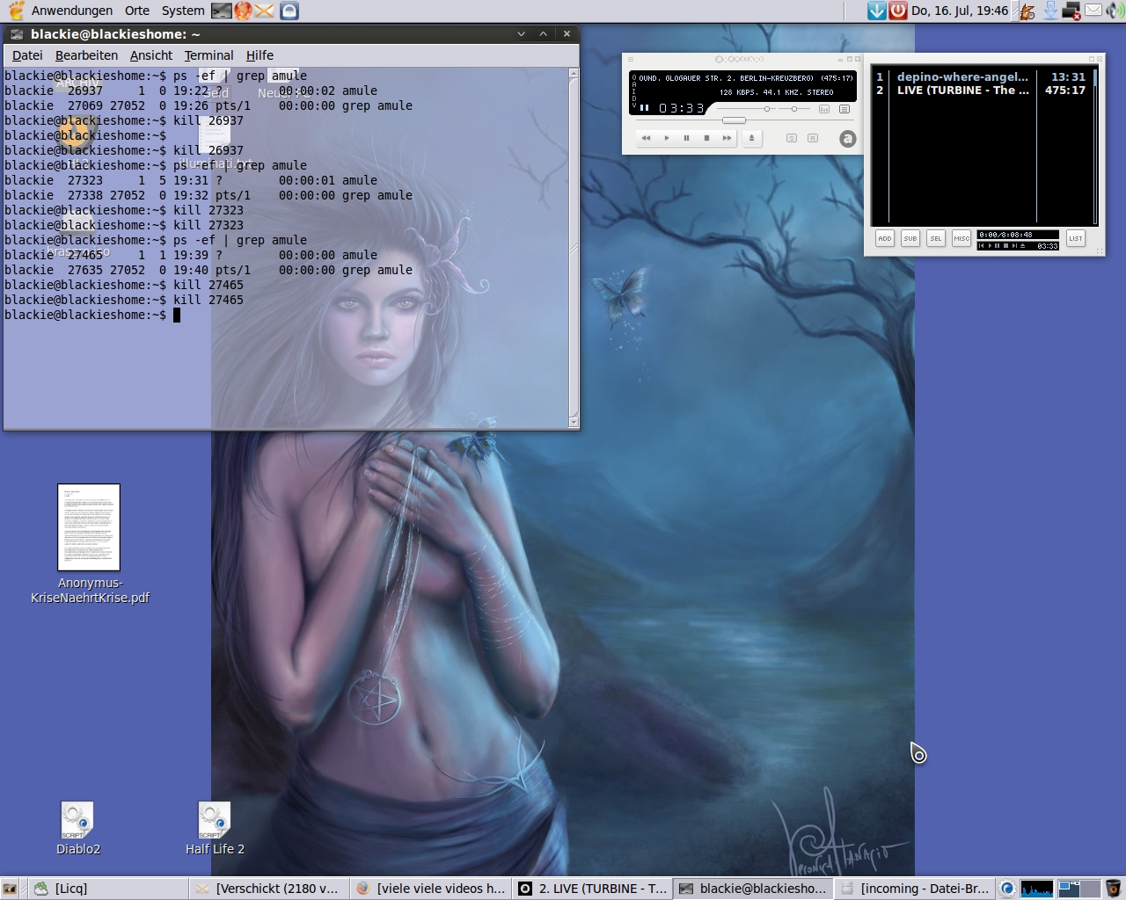Select playlist track depino-where-angel...
Image resolution: width=1126 pixels, height=900 pixels.
pyautogui.click(x=980, y=76)
